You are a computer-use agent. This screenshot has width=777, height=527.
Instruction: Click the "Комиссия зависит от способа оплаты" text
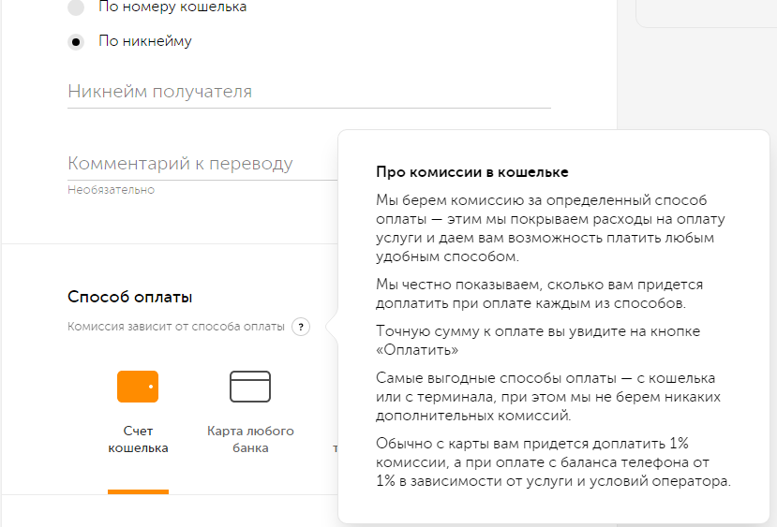(176, 327)
